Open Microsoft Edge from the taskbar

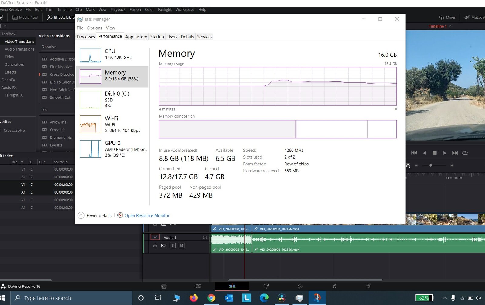[264, 298]
